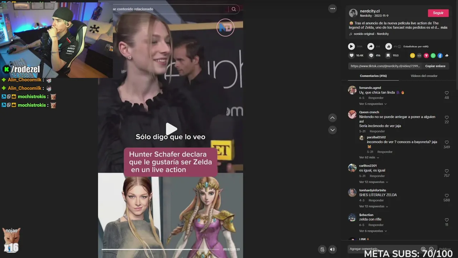This screenshot has height=258, width=458.
Task: Go to next video with down arrow
Action: coord(332,130)
